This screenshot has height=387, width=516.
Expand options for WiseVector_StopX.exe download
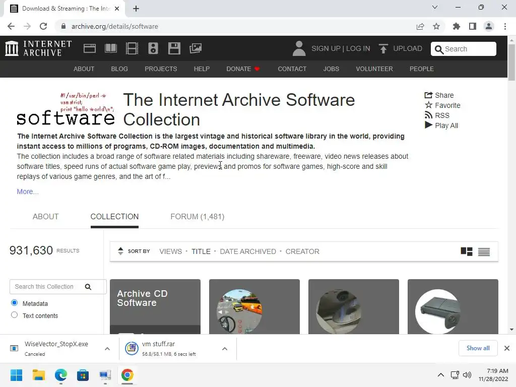click(107, 349)
